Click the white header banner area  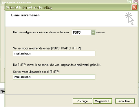pos(72,18)
